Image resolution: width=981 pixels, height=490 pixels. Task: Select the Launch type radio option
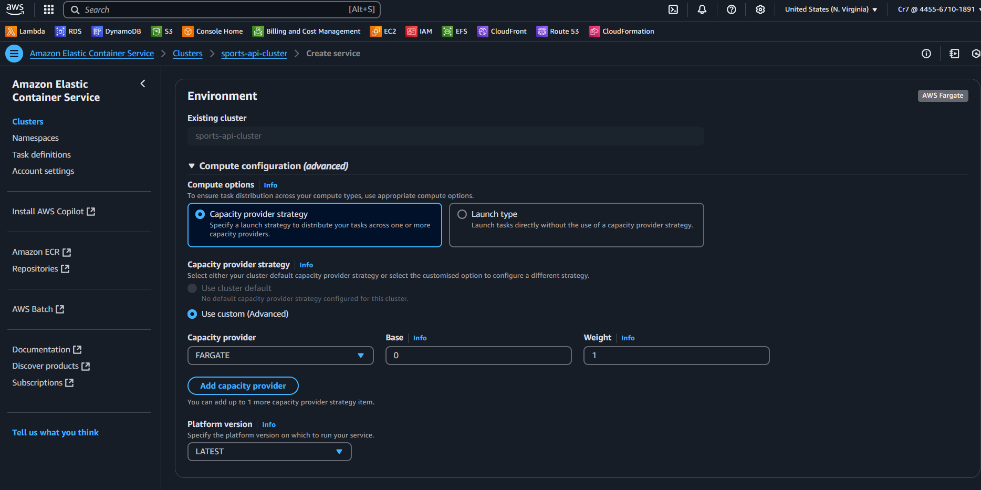462,214
